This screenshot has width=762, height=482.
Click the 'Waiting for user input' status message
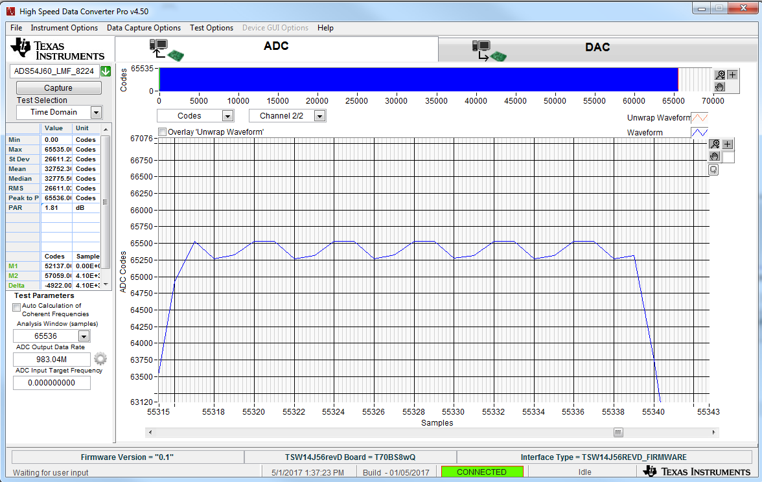click(51, 472)
